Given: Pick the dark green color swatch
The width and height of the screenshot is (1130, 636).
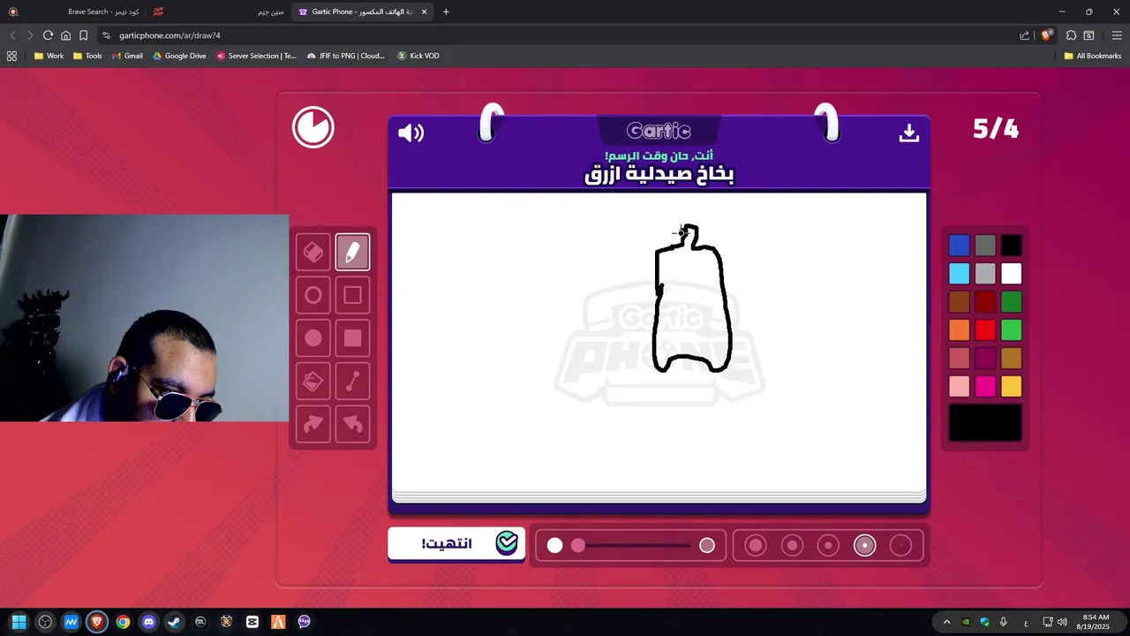Looking at the screenshot, I should click(x=1012, y=302).
